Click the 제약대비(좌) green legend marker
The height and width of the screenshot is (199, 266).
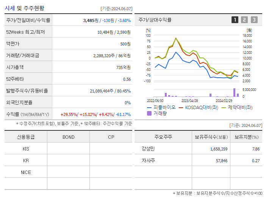point(224,108)
